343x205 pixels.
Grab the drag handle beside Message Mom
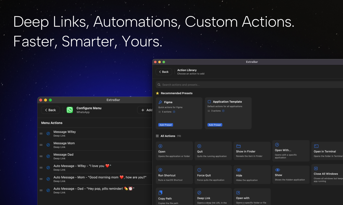[x=41, y=145]
